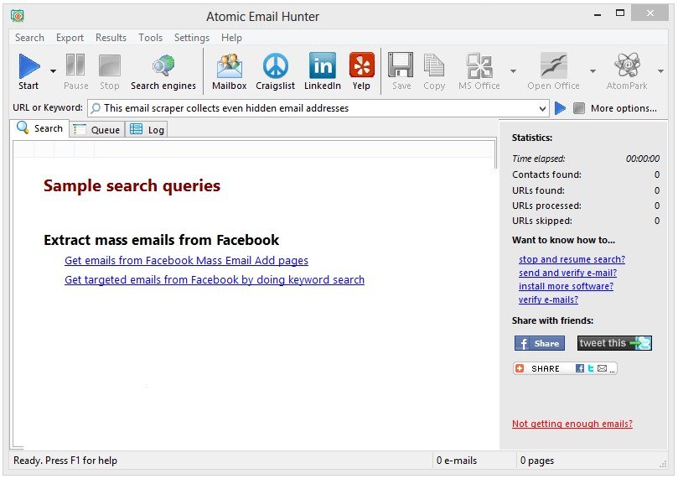The width and height of the screenshot is (678, 479).
Task: Expand the AtomPark dropdown arrow
Action: (660, 71)
